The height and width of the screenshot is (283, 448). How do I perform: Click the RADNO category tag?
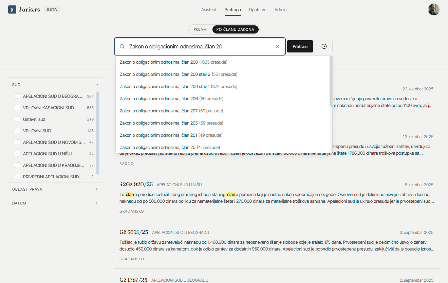point(127,164)
